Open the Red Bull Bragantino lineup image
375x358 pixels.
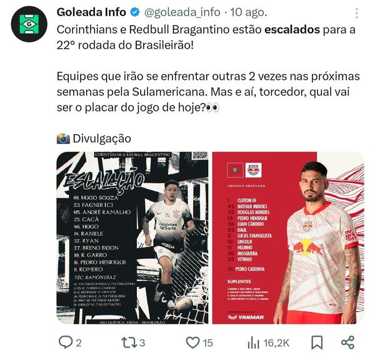click(x=288, y=238)
